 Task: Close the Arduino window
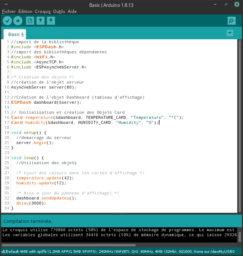[x=237, y=4]
